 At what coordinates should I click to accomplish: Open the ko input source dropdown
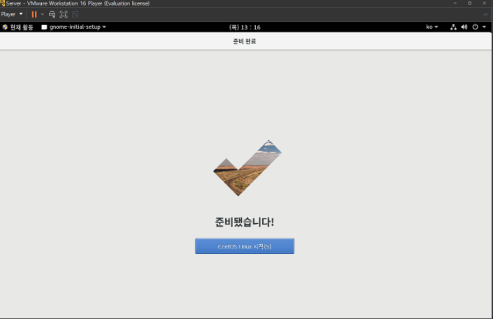pos(432,27)
